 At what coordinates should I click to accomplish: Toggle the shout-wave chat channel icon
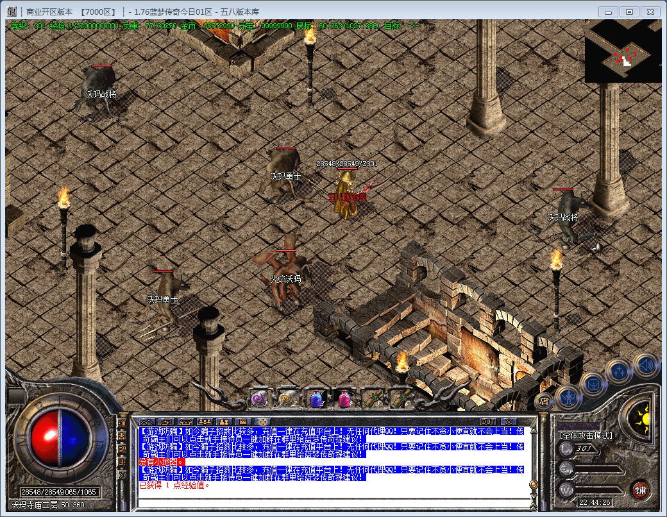click(x=122, y=423)
